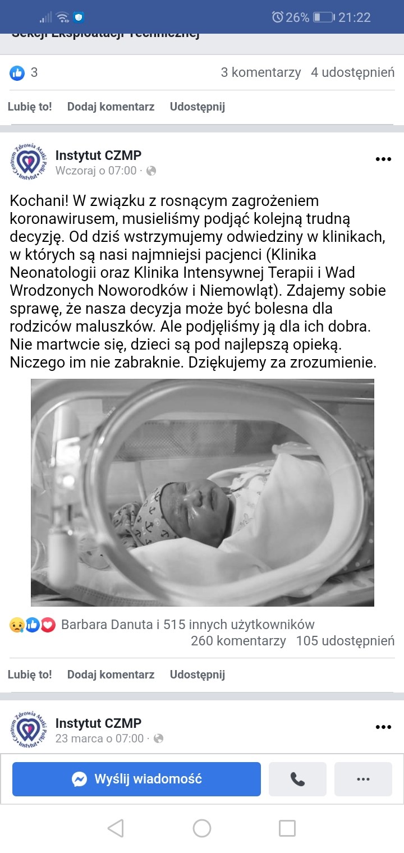The image size is (404, 853).
Task: Open 260 komentarzy comment list
Action: pyautogui.click(x=238, y=640)
